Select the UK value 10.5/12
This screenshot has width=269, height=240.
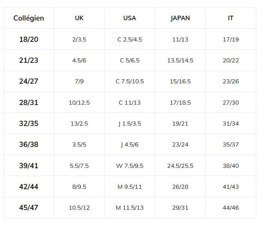(79, 207)
